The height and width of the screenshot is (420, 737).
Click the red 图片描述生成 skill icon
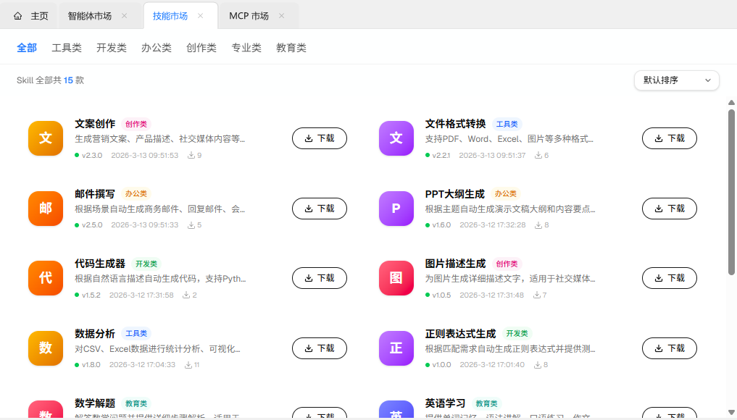pos(396,278)
